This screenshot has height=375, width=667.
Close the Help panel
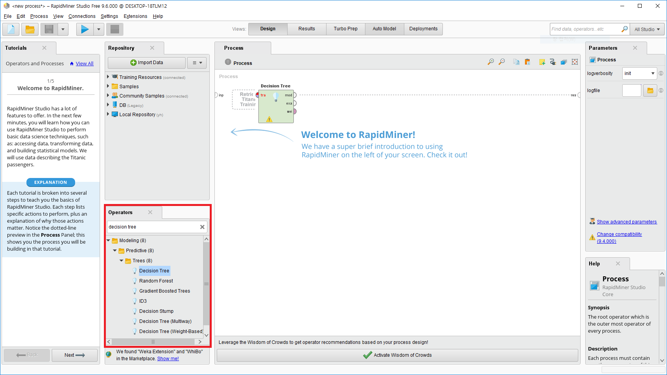[x=618, y=263]
